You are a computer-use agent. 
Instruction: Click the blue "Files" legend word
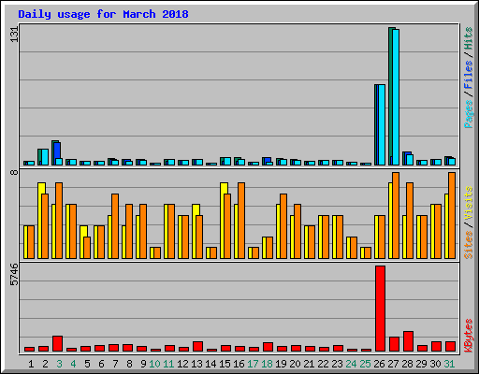(469, 75)
